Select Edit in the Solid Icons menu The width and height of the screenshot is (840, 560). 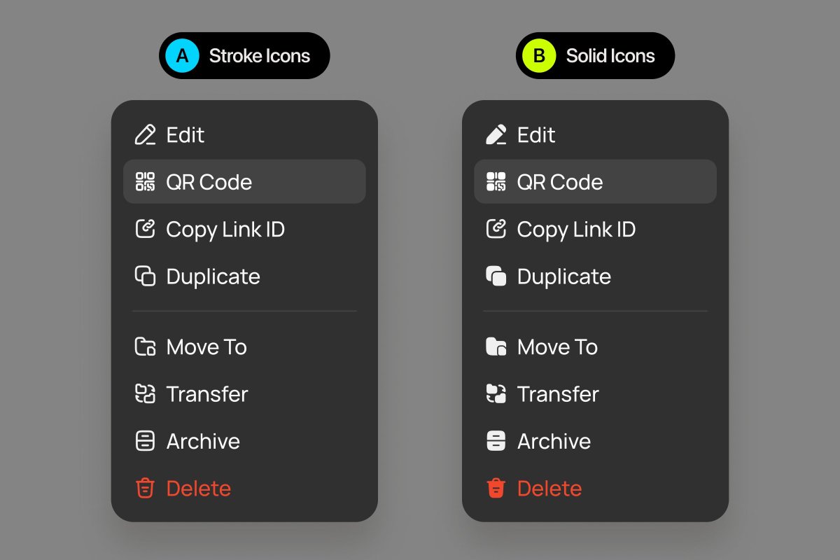click(595, 134)
